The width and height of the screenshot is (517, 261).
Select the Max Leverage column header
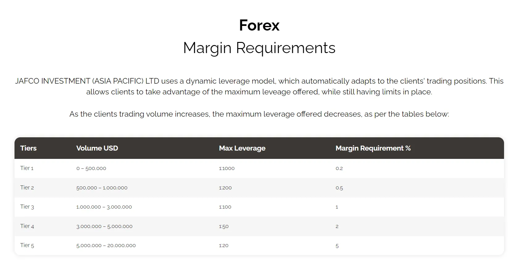click(242, 148)
